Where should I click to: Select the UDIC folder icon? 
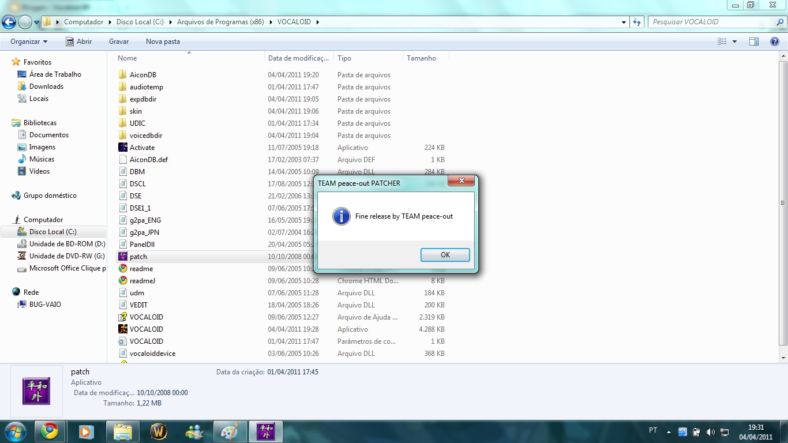pos(122,123)
